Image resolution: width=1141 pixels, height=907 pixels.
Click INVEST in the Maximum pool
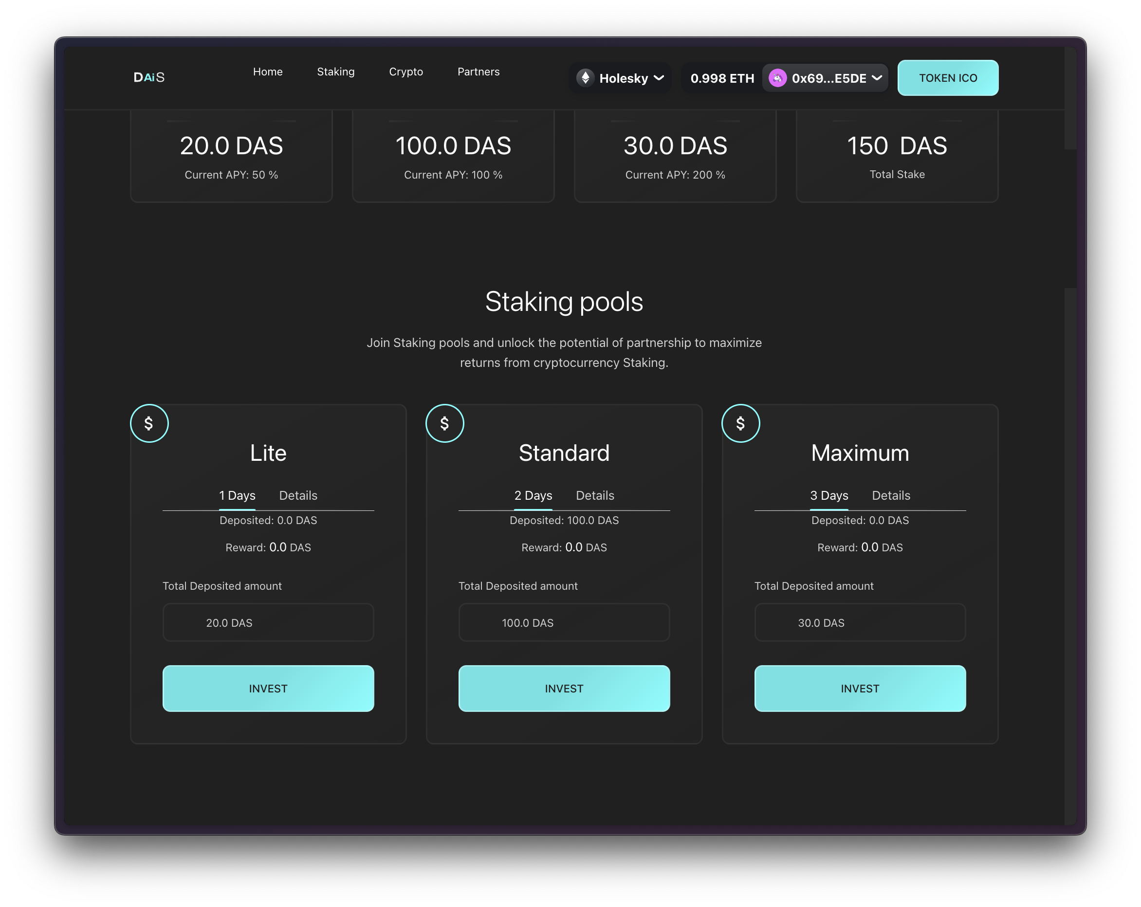[x=860, y=688]
